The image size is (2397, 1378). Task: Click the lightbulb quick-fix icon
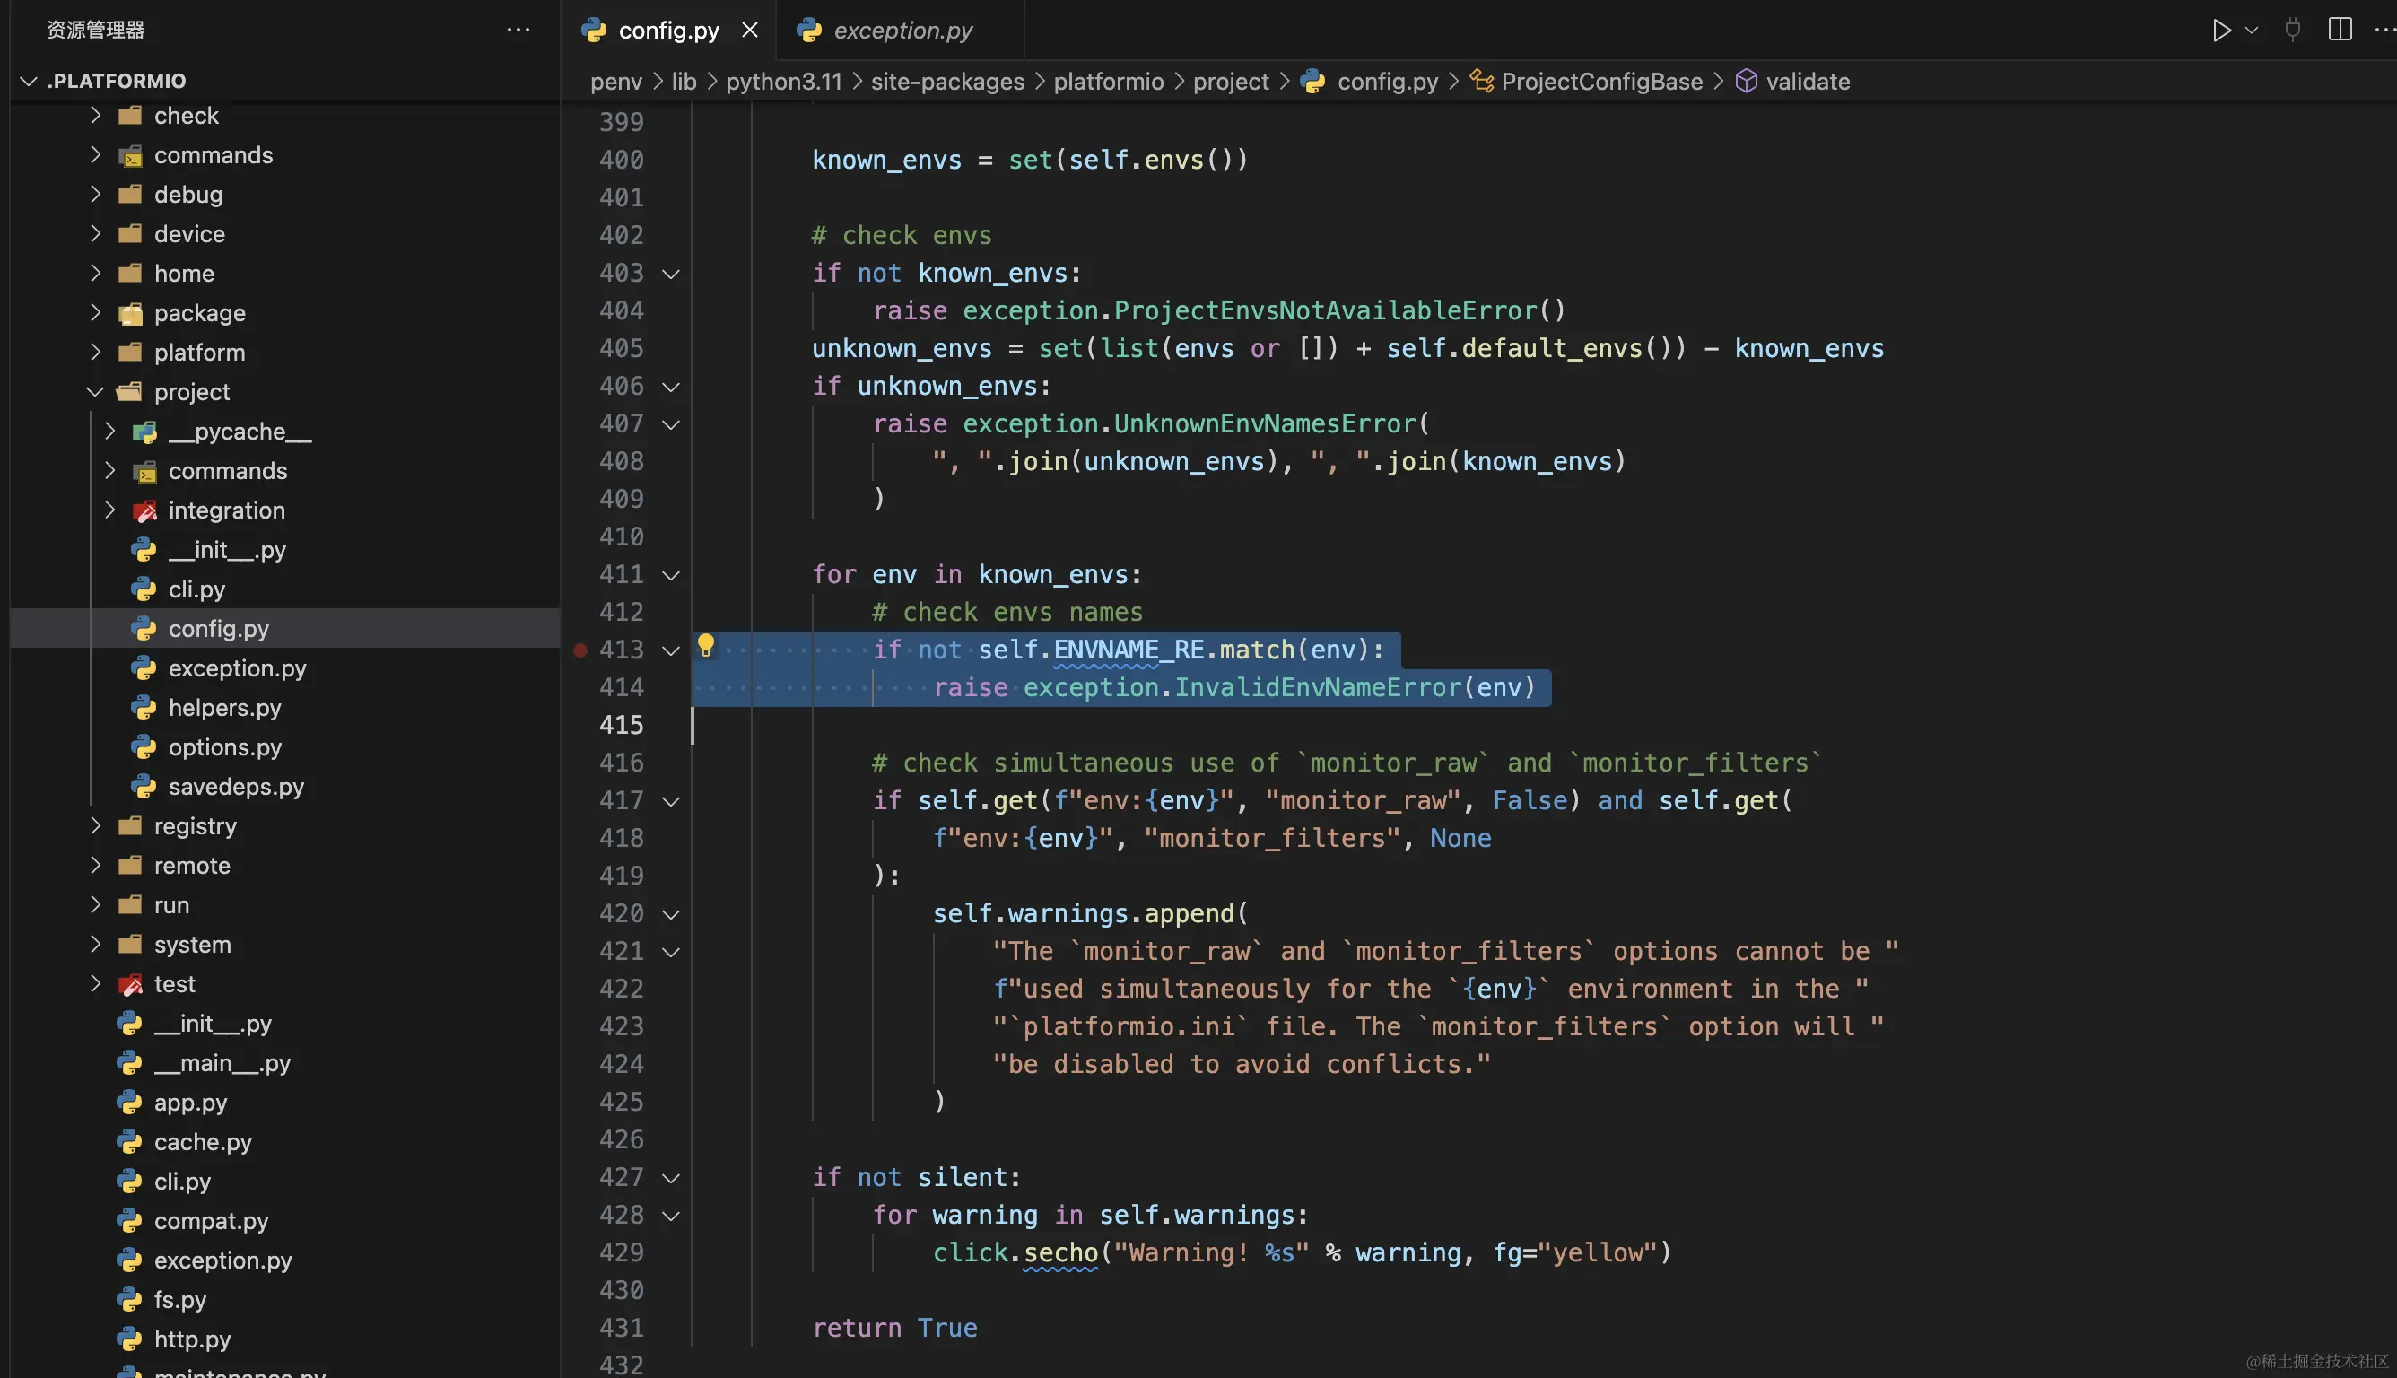pos(706,645)
